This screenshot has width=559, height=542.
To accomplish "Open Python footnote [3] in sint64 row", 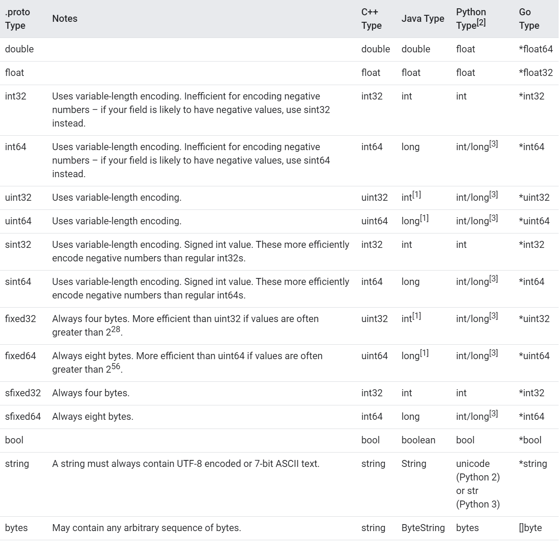I will coord(493,279).
